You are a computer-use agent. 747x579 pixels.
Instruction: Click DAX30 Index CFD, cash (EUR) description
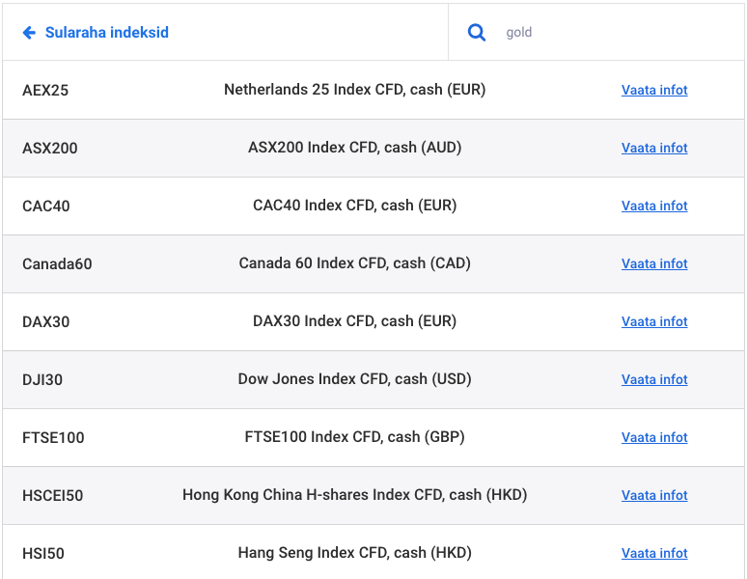[355, 321]
